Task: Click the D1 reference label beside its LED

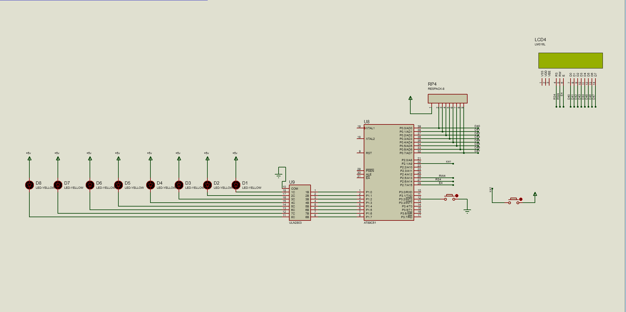Action: [x=245, y=183]
